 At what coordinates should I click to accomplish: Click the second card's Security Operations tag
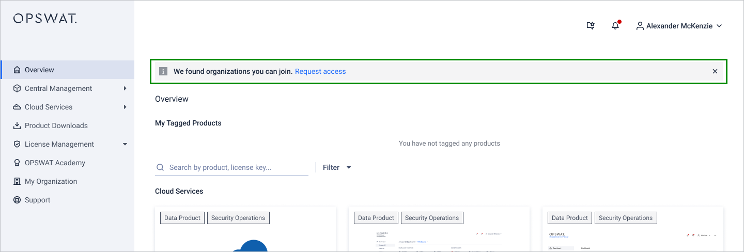click(432, 218)
